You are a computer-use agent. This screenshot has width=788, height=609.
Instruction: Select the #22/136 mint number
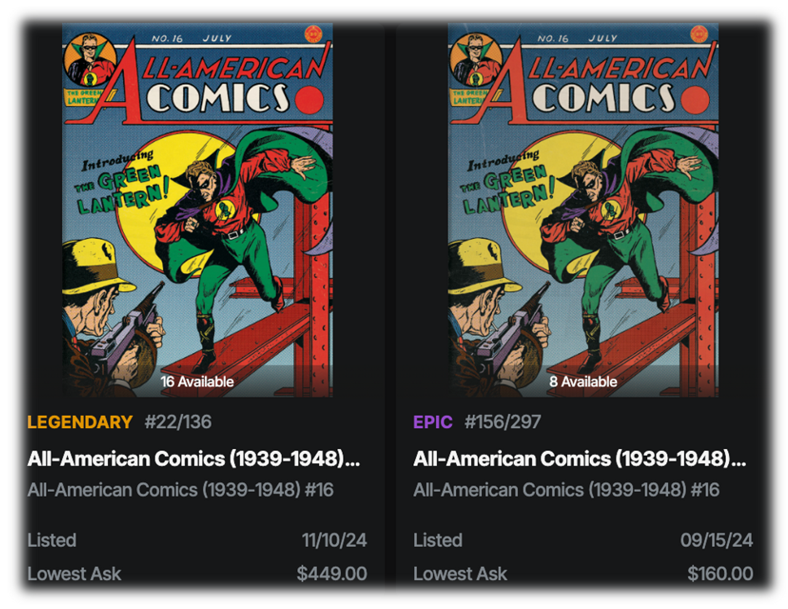(x=178, y=422)
